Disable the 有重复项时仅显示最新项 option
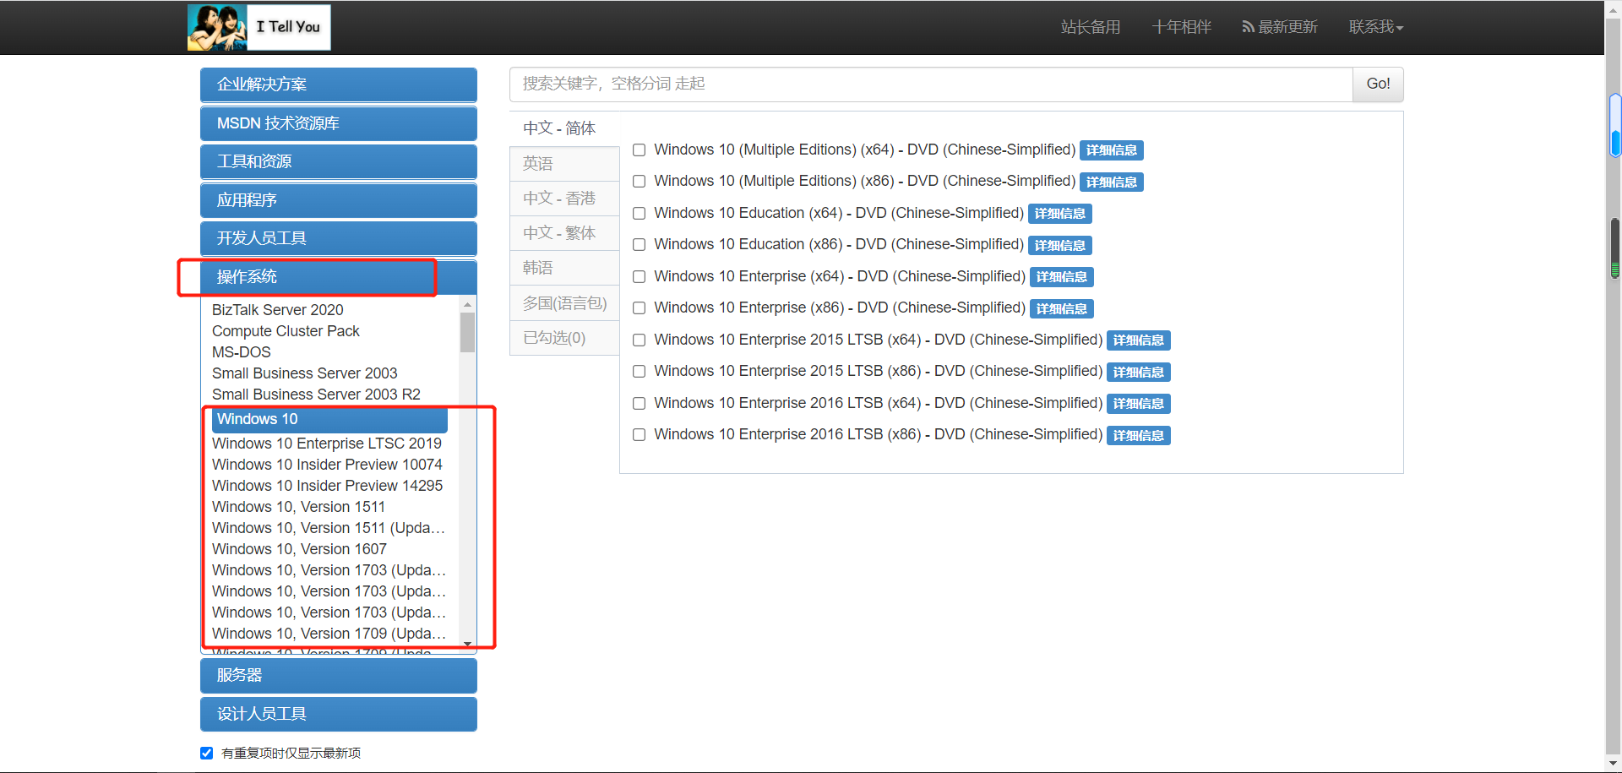The image size is (1622, 773). click(206, 753)
